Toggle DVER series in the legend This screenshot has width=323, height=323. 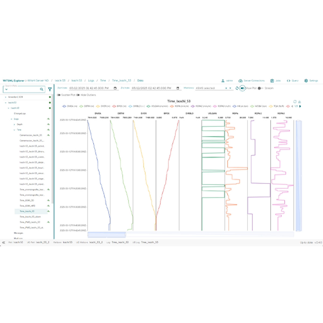tap(103, 106)
